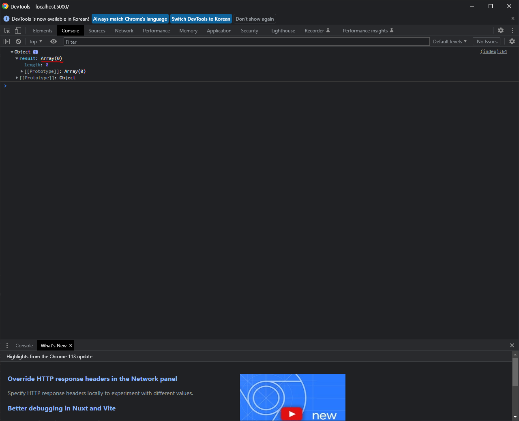Open Override HTTP response headers link
This screenshot has height=421, width=519.
[92, 379]
